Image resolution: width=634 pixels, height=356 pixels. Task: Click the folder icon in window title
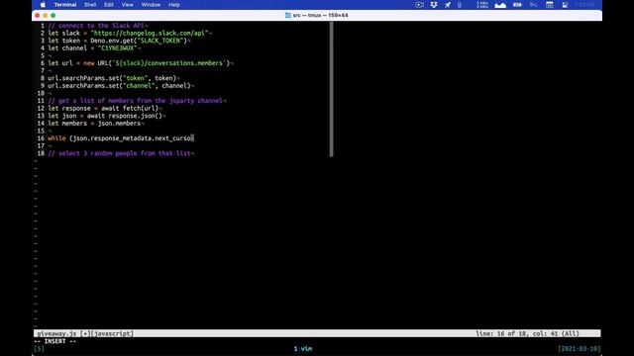(x=288, y=16)
